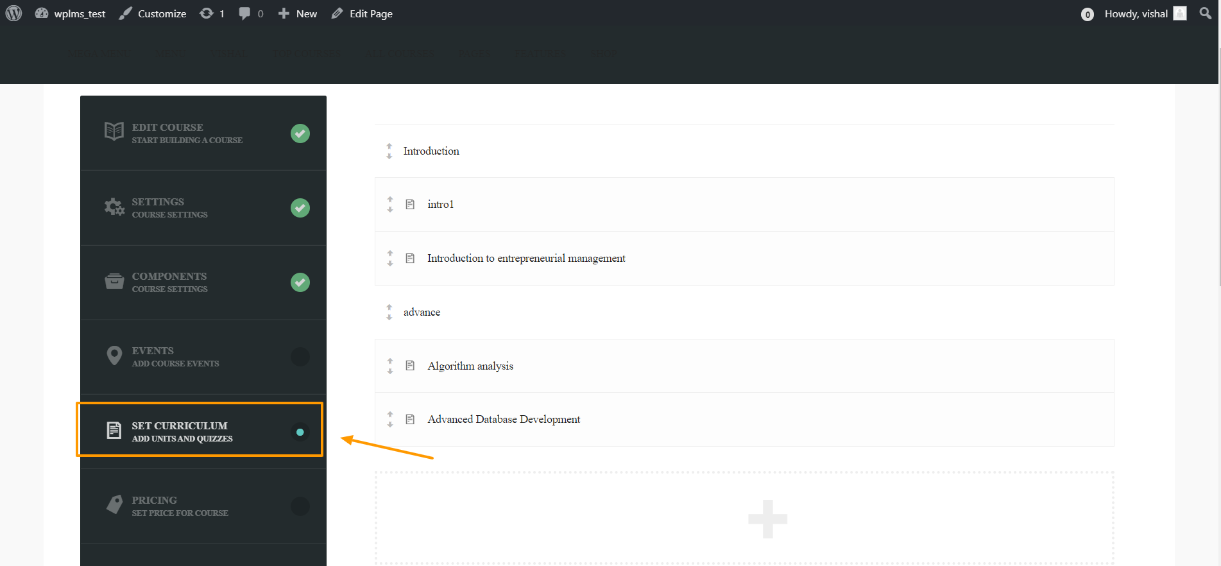Click the Edit Course book icon
The height and width of the screenshot is (566, 1221).
pos(114,132)
